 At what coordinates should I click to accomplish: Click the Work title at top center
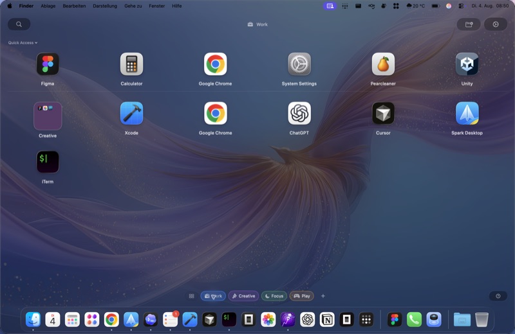click(x=258, y=24)
